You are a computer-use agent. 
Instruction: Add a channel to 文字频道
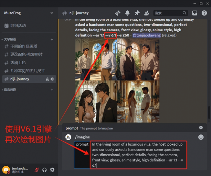tap(52, 39)
